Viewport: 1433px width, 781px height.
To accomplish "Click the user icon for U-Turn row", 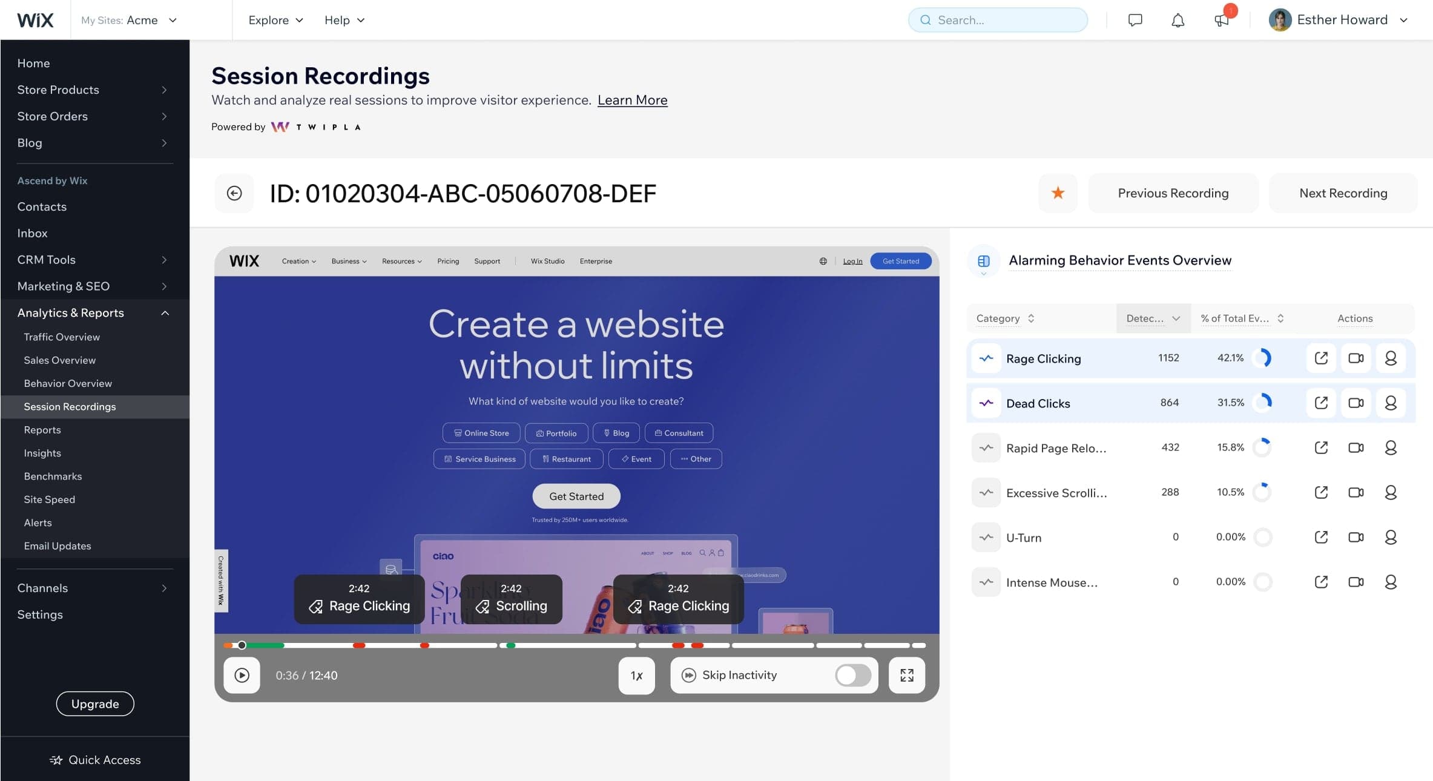I will point(1391,538).
